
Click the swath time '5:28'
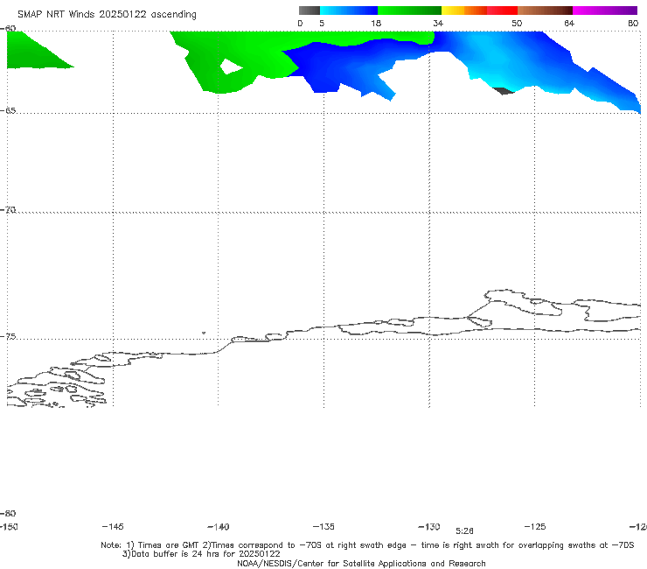[464, 531]
